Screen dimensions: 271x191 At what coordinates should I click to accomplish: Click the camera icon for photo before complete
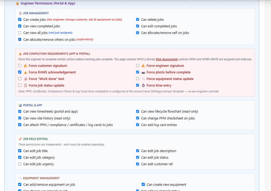coord(143,72)
